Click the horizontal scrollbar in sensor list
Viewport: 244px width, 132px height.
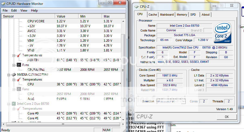tap(62, 124)
